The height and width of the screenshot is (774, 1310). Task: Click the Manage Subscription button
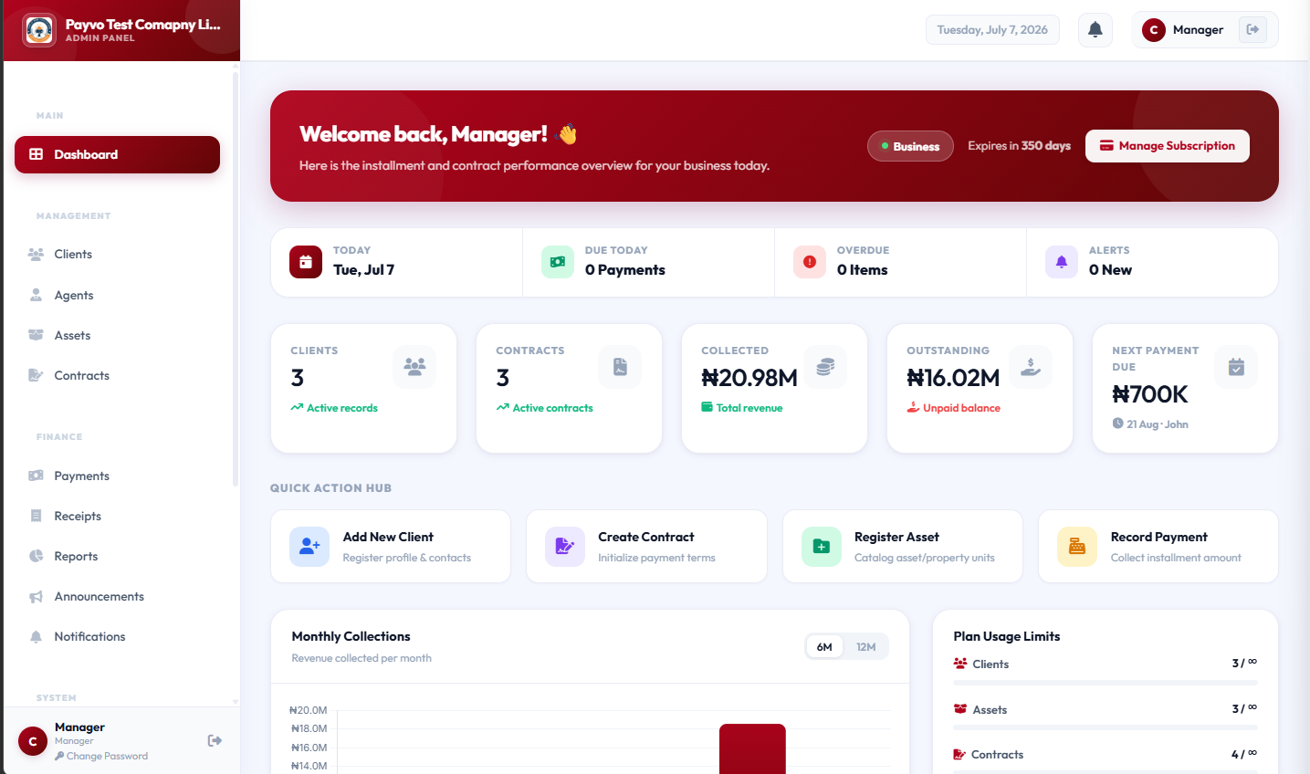click(1168, 146)
